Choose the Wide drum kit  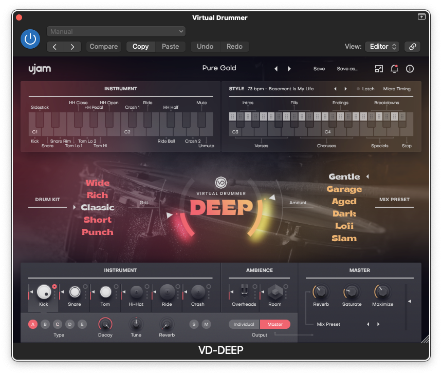coord(98,183)
